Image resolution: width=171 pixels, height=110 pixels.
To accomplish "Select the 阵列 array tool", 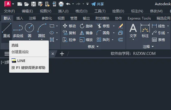I will 103,40.
